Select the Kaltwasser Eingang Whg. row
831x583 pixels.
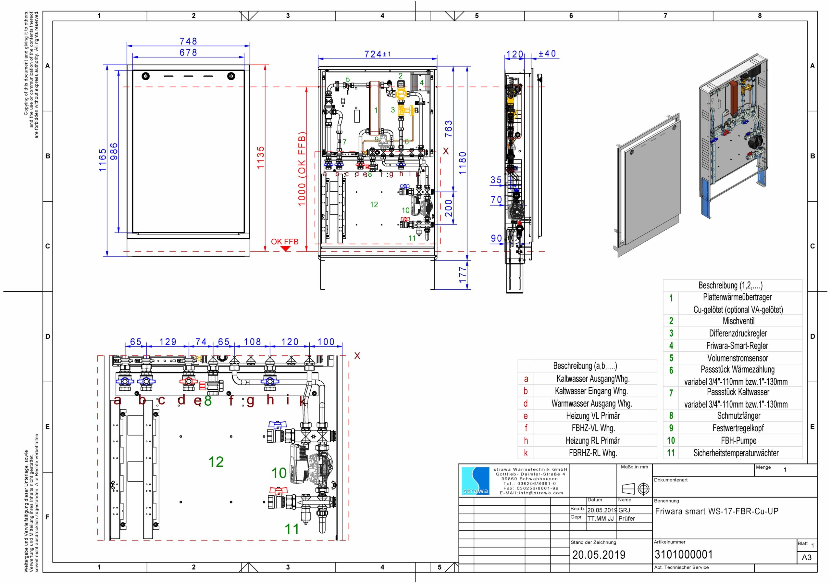(588, 391)
